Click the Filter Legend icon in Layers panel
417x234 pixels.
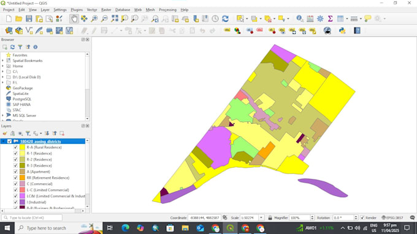[28, 134]
